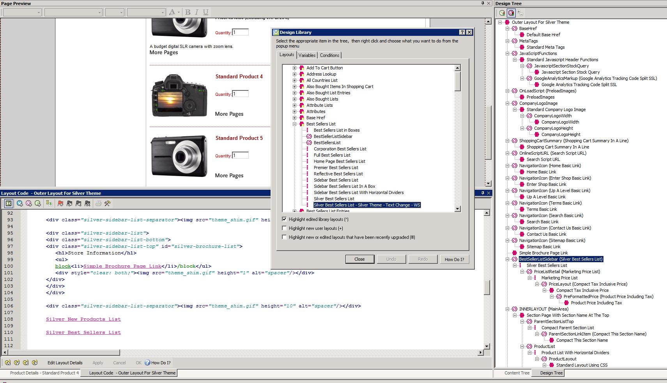The width and height of the screenshot is (667, 383).
Task: Click the red flag add bookmark icon
Action: (60, 203)
